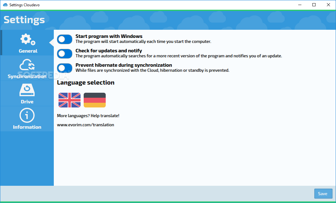Click the Cloudevo icon in title bar
This screenshot has height=203, width=336.
(x=5, y=5)
